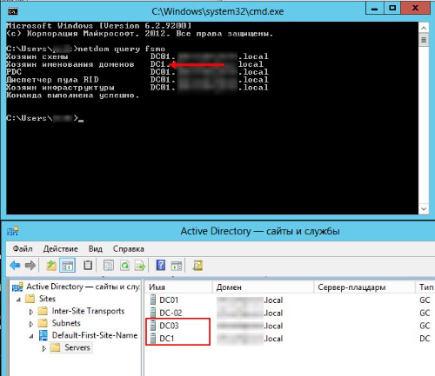Expand the Inter-Site Transports node
Viewport: 435px width, 376px height.
31,312
